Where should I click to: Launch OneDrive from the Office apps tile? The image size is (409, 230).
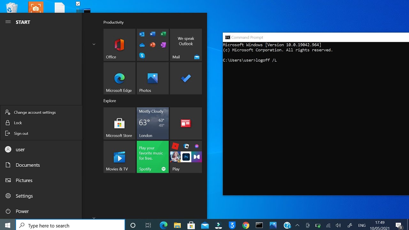click(x=142, y=45)
